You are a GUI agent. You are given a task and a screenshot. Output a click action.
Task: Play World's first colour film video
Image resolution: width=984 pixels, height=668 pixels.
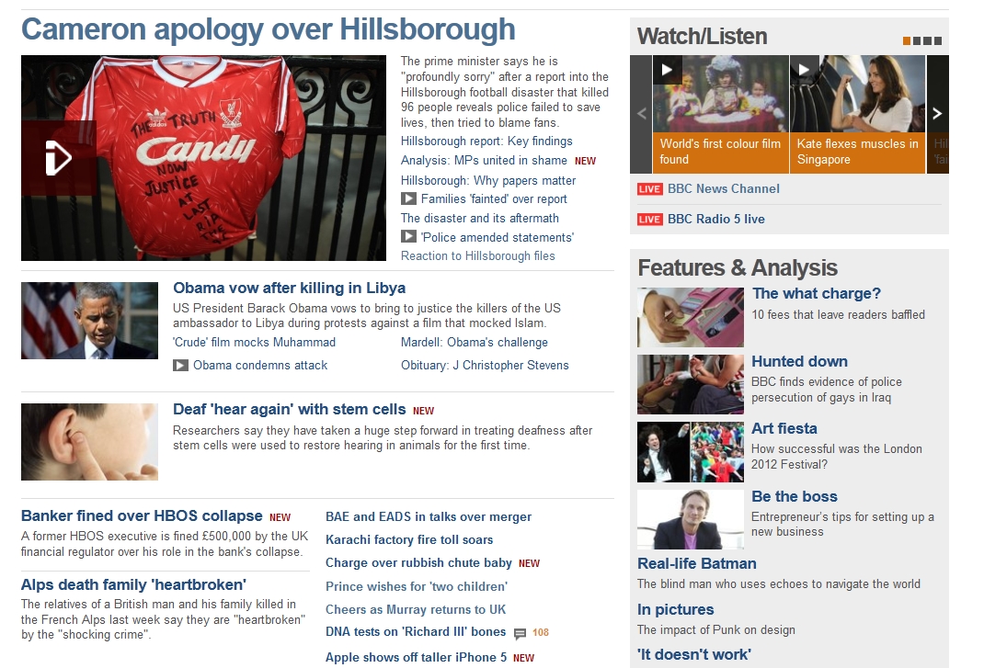tap(667, 70)
